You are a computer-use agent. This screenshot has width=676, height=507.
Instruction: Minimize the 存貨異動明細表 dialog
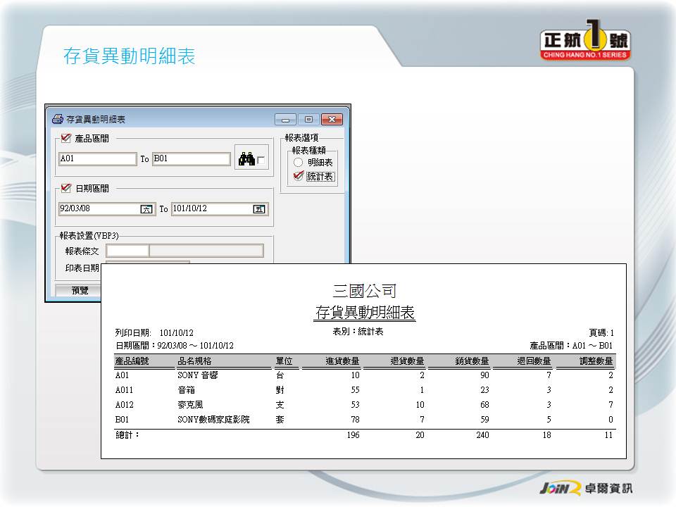click(284, 119)
